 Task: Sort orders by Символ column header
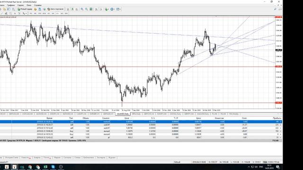tap(106, 118)
